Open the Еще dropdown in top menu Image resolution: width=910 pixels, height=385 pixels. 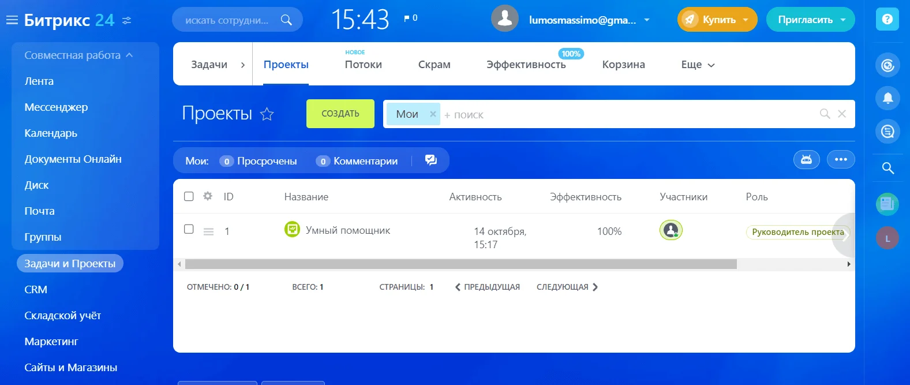click(x=698, y=65)
